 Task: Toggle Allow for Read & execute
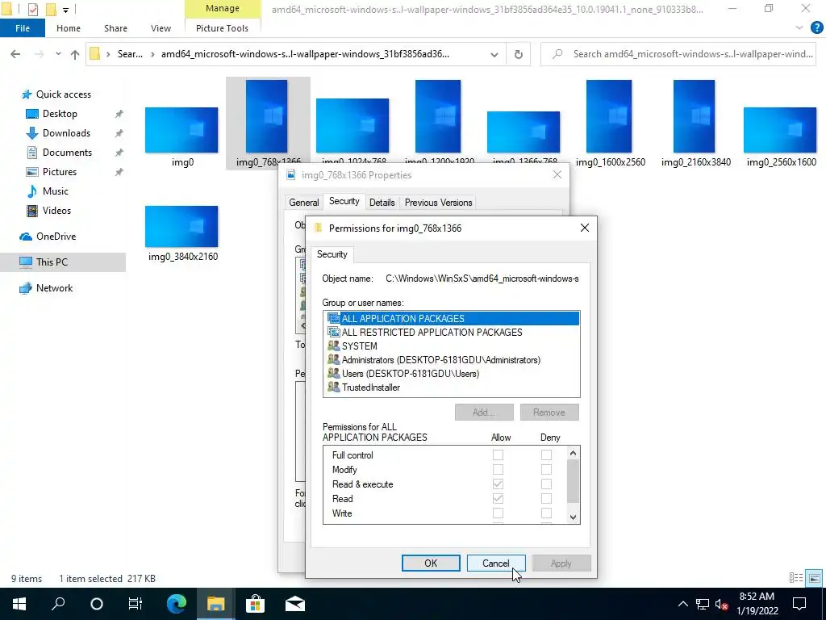[x=498, y=484]
